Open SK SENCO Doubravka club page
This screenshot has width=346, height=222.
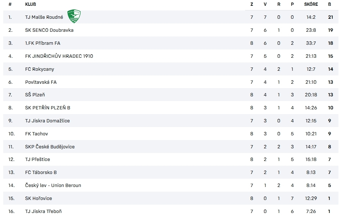point(49,30)
